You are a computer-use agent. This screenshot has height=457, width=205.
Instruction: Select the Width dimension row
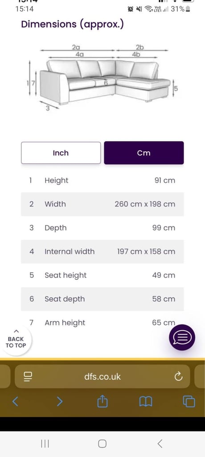coord(102,204)
